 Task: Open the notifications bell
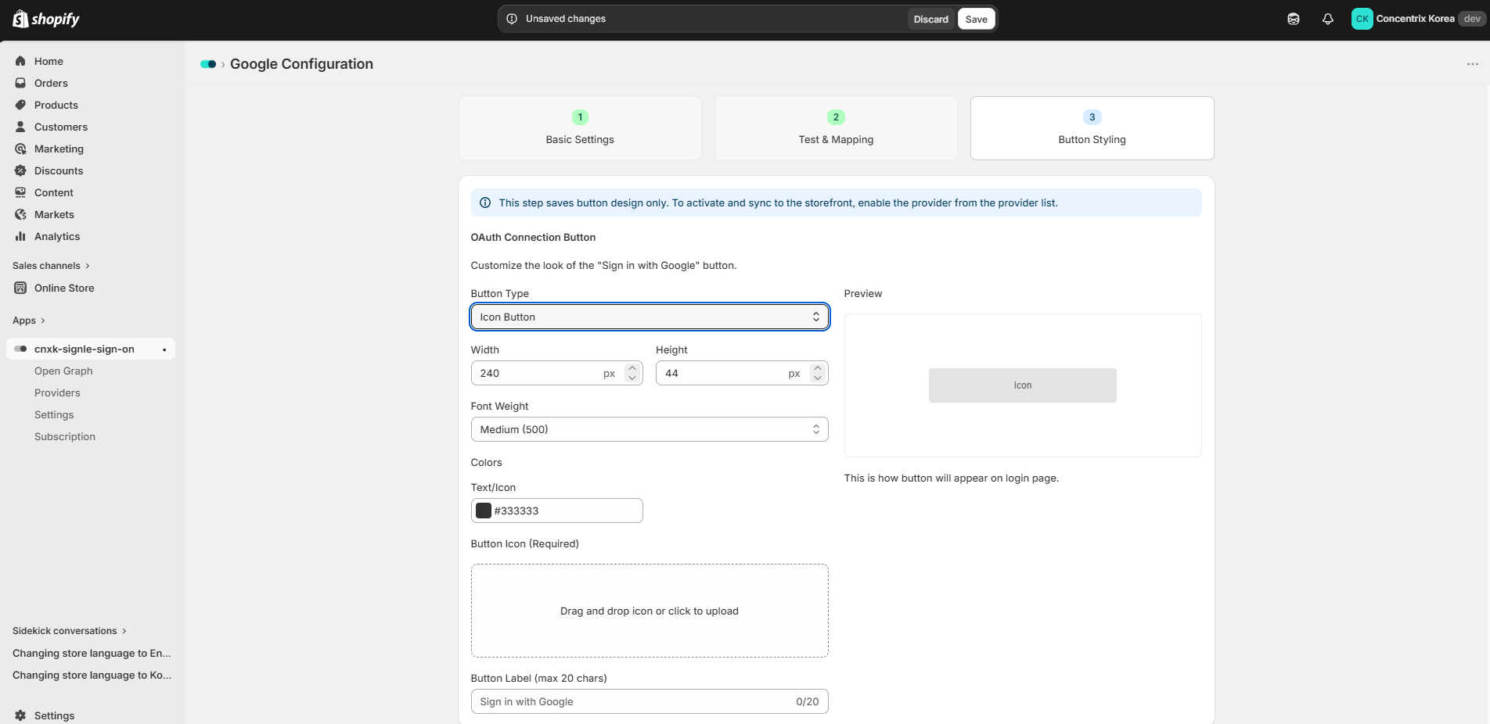(x=1328, y=19)
